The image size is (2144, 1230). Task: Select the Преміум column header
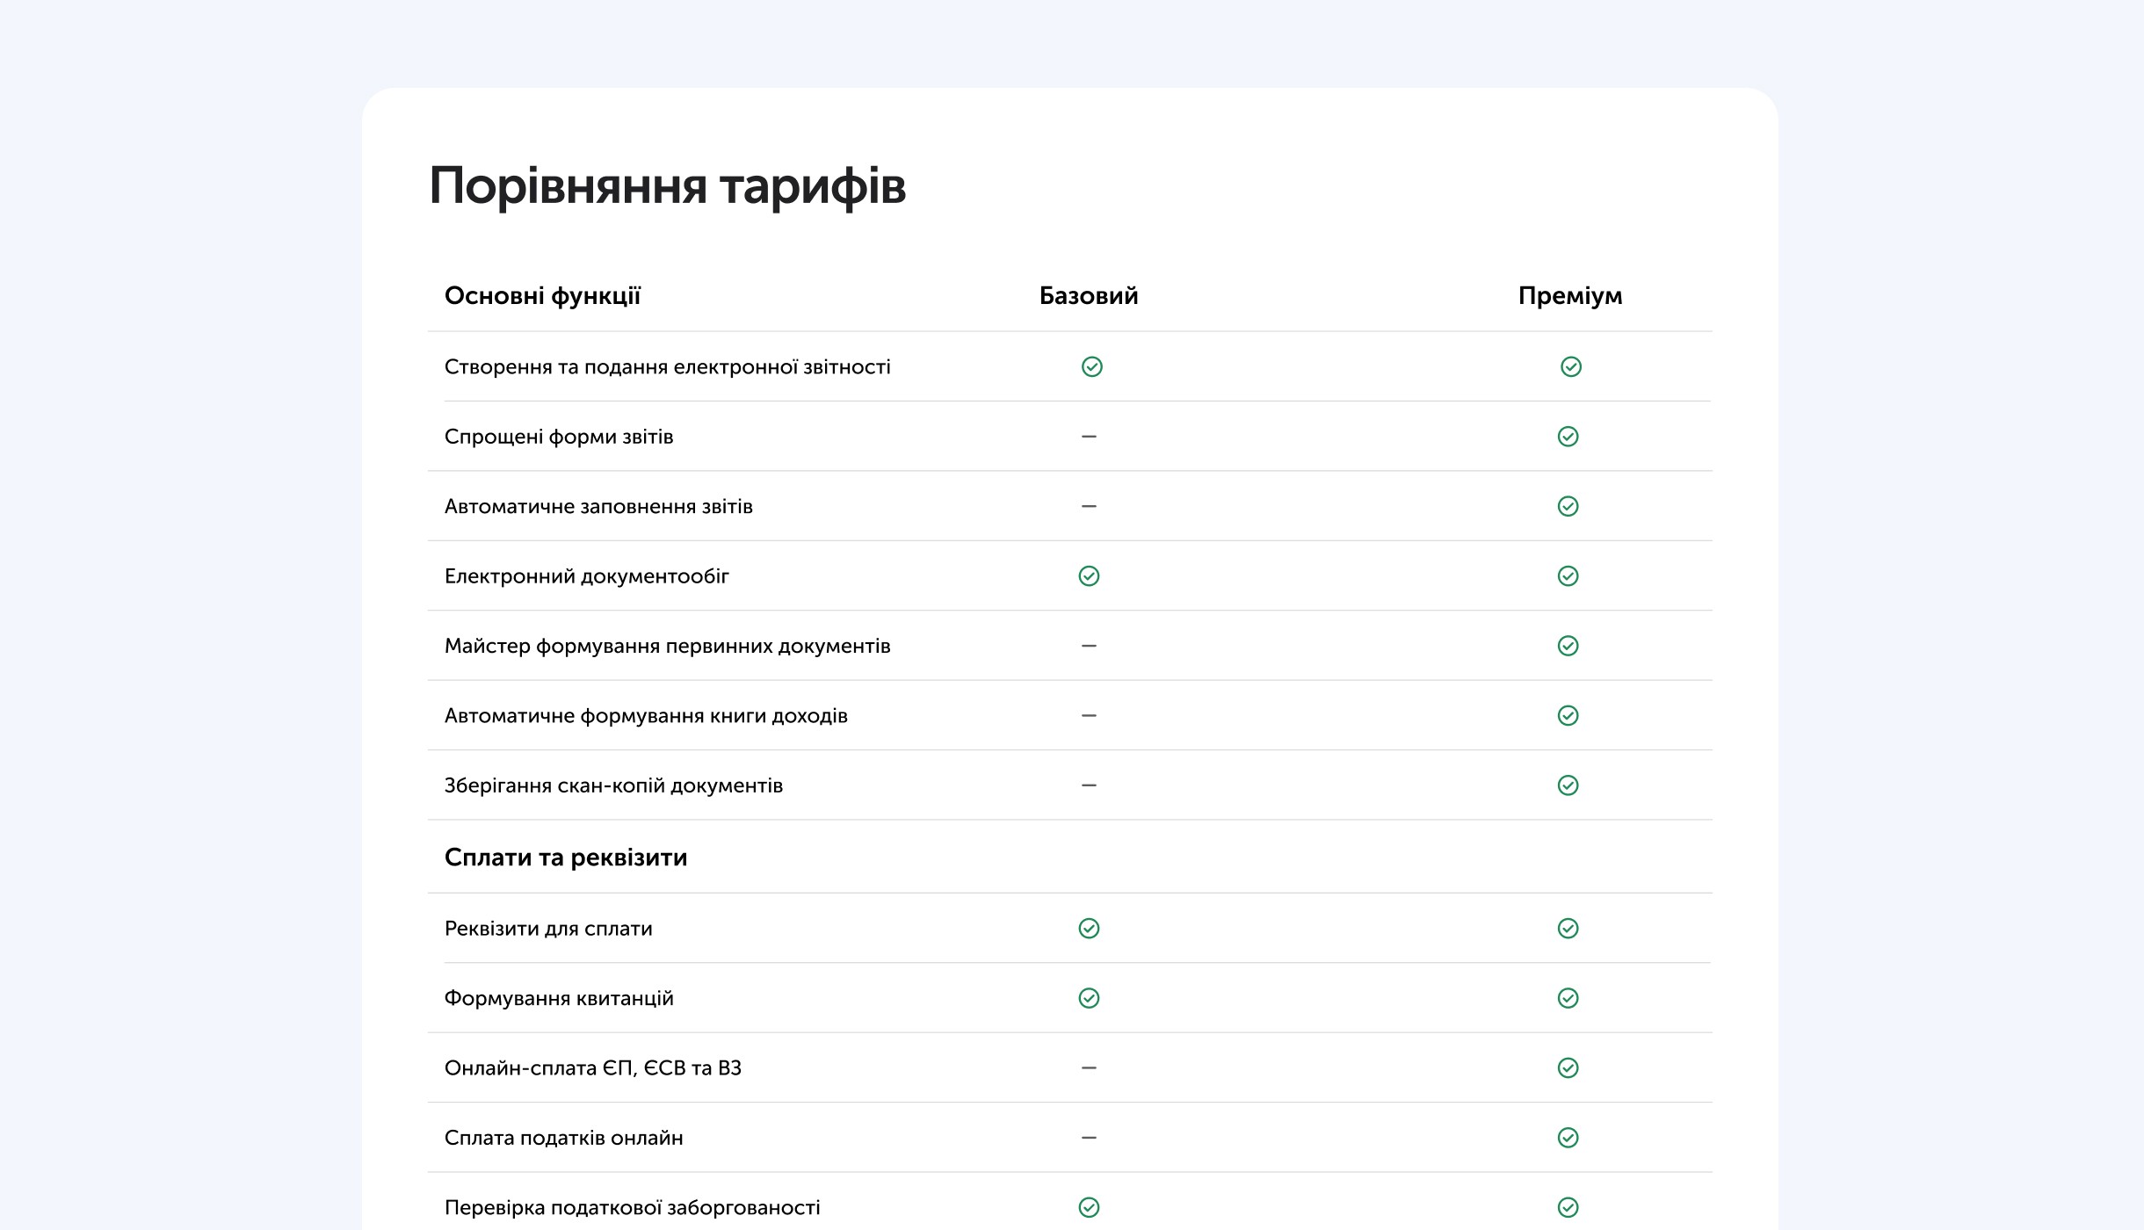coord(1570,296)
